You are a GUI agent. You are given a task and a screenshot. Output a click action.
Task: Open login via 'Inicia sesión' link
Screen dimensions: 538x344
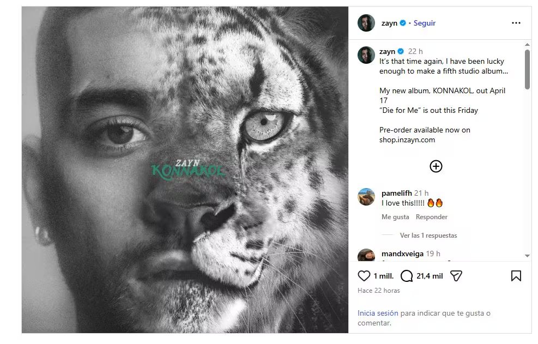click(x=377, y=313)
